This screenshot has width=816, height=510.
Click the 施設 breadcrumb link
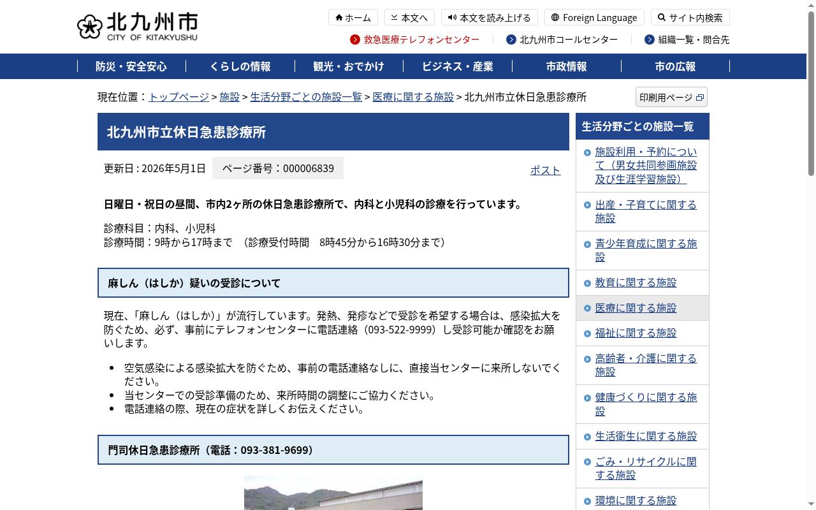[x=229, y=97]
